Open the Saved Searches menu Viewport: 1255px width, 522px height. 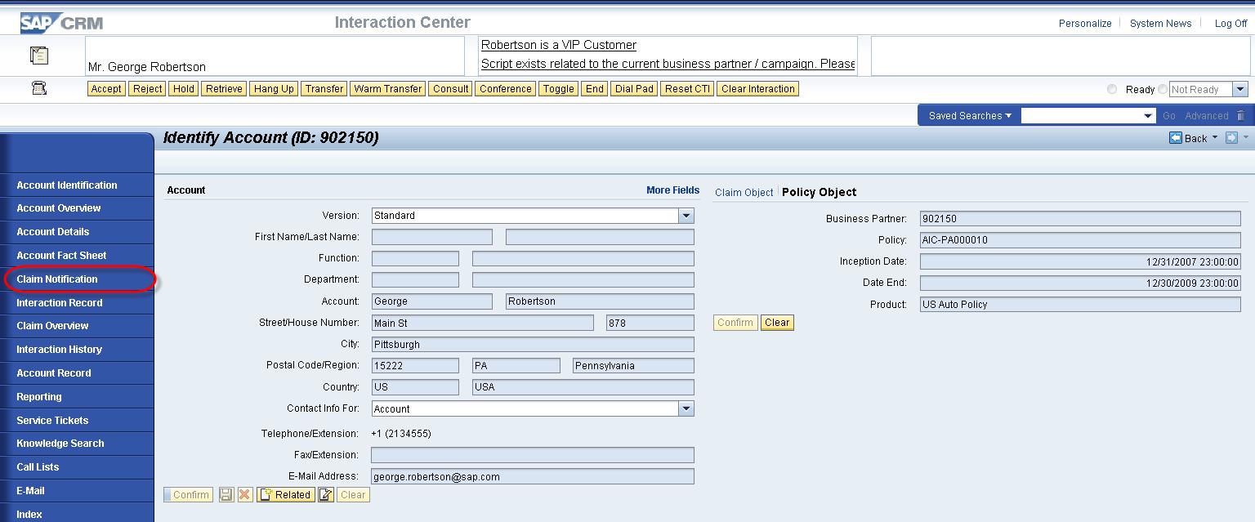point(970,116)
